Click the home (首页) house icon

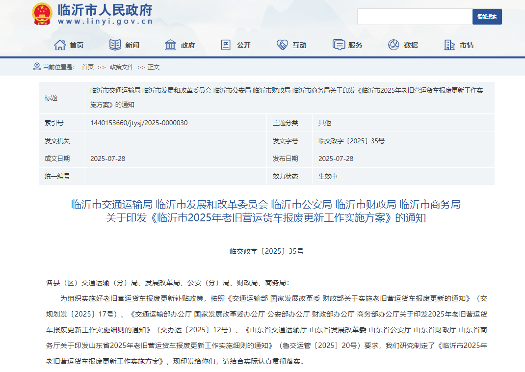60,45
